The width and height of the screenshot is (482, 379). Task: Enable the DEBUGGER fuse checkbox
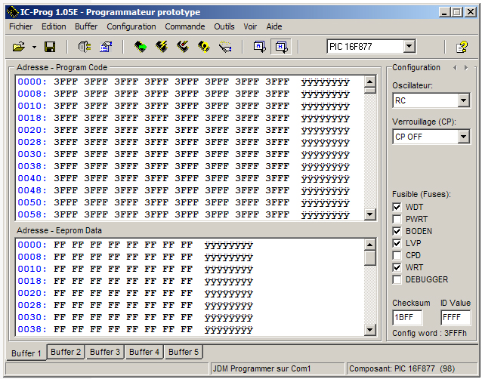[397, 279]
